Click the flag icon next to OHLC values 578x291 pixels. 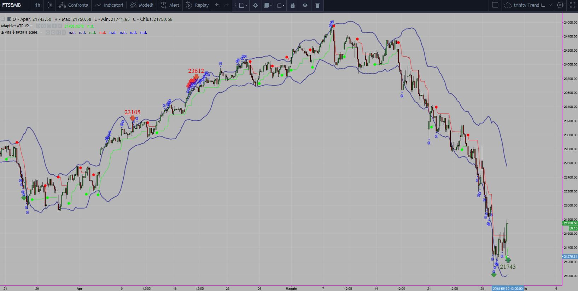pos(9,19)
